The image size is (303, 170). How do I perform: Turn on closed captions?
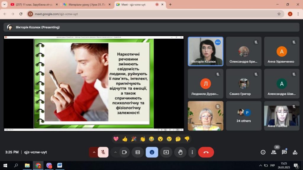pos(138,152)
